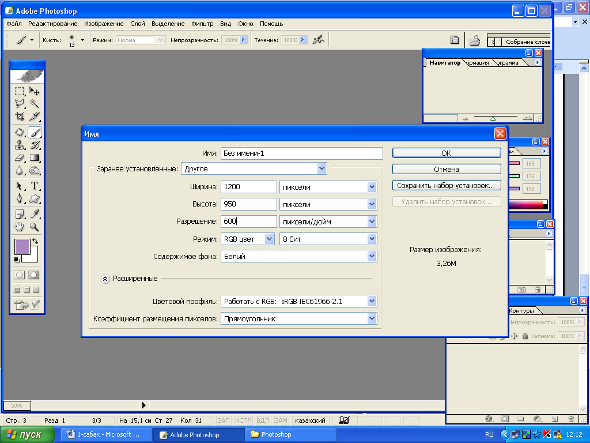Image resolution: width=590 pixels, height=443 pixels.
Task: Select the Clone Stamp tool
Action: (20, 145)
